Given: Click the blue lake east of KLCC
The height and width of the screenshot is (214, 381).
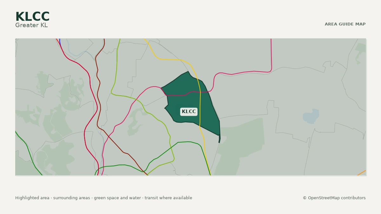Looking at the screenshot, I should point(311,116).
